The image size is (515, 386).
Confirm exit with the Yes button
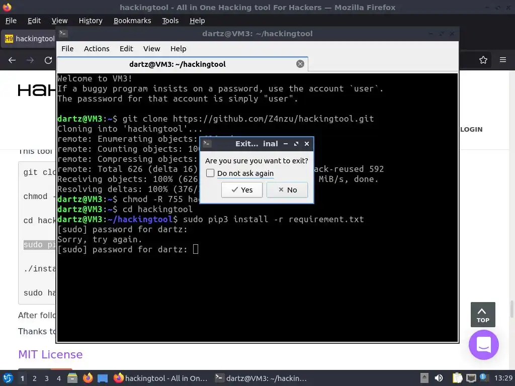click(x=242, y=189)
